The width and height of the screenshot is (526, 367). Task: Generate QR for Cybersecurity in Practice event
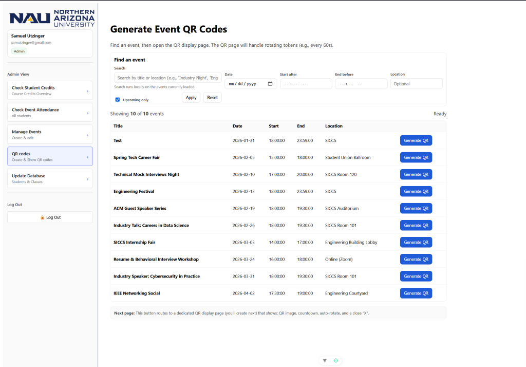click(416, 276)
